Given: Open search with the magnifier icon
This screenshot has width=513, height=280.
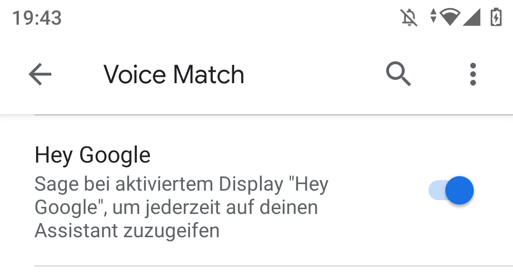Looking at the screenshot, I should pyautogui.click(x=398, y=74).
